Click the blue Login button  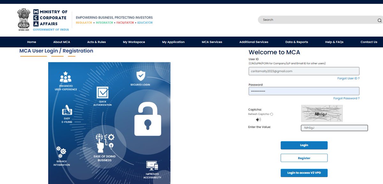[304, 145]
